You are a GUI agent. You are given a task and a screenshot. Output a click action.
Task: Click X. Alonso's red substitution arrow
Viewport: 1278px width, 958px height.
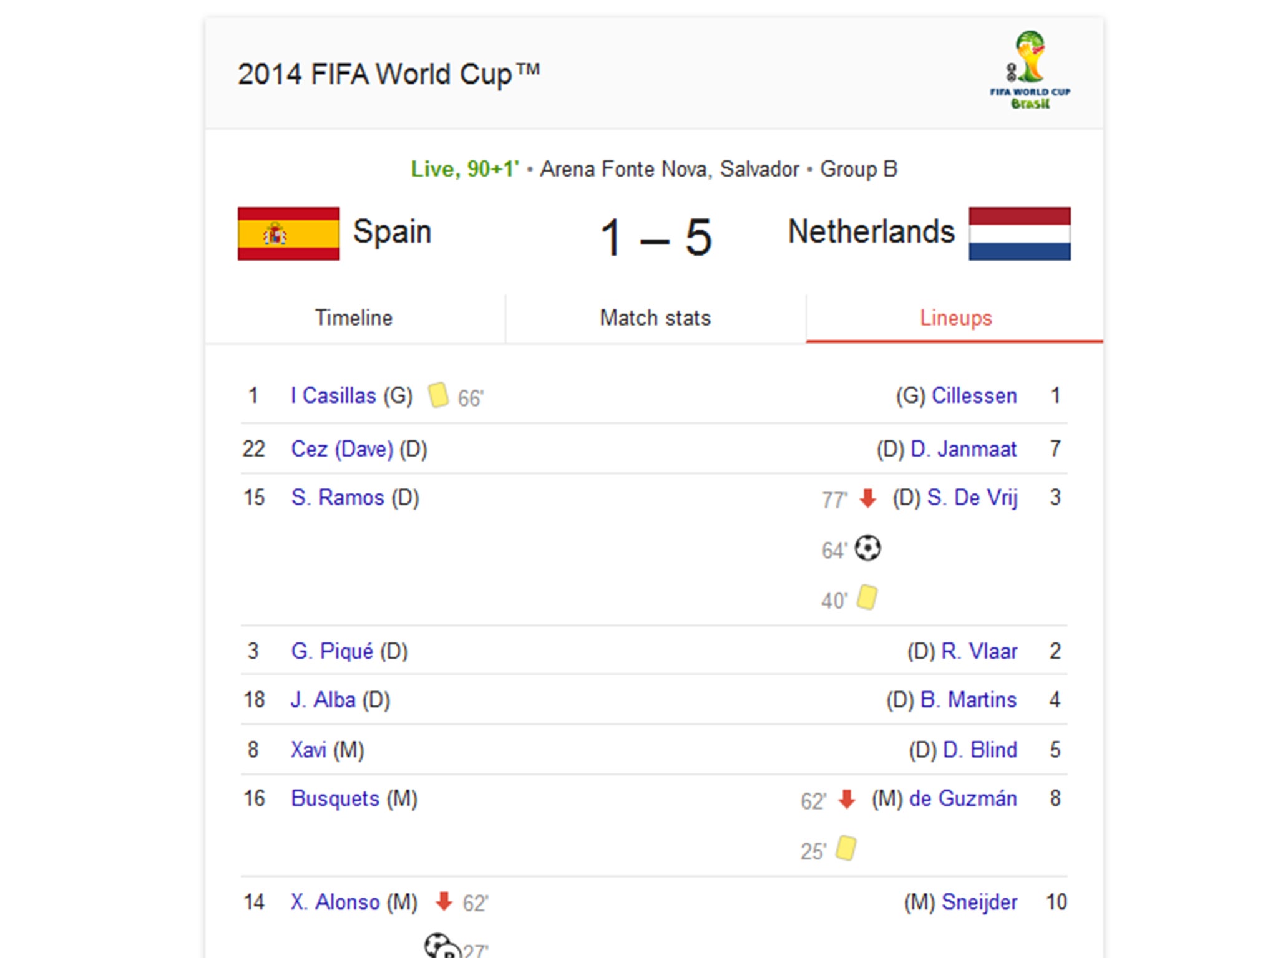click(x=444, y=901)
